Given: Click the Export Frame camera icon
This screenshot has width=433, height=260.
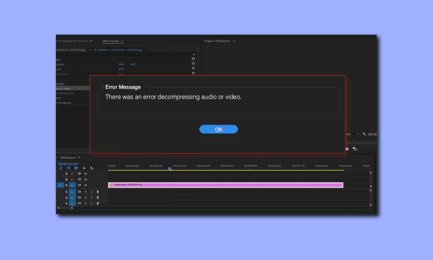Looking at the screenshot, I should click(x=347, y=149).
